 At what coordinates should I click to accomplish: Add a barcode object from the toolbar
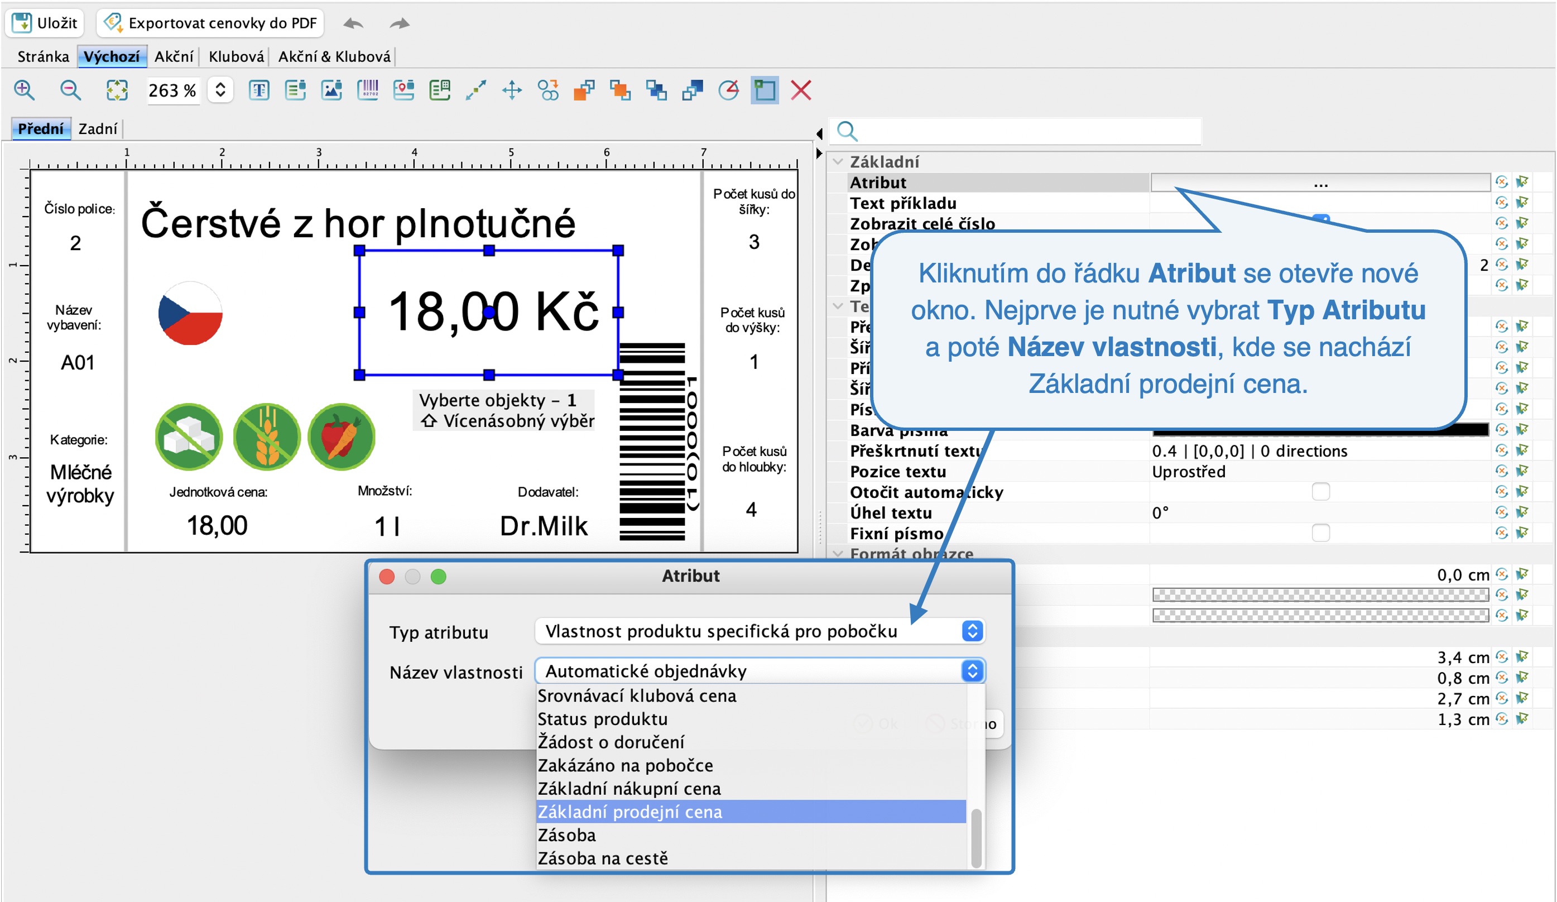[x=368, y=90]
